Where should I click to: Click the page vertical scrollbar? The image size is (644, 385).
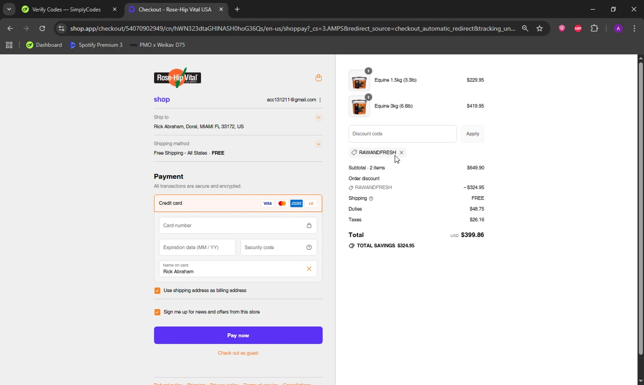641,208
